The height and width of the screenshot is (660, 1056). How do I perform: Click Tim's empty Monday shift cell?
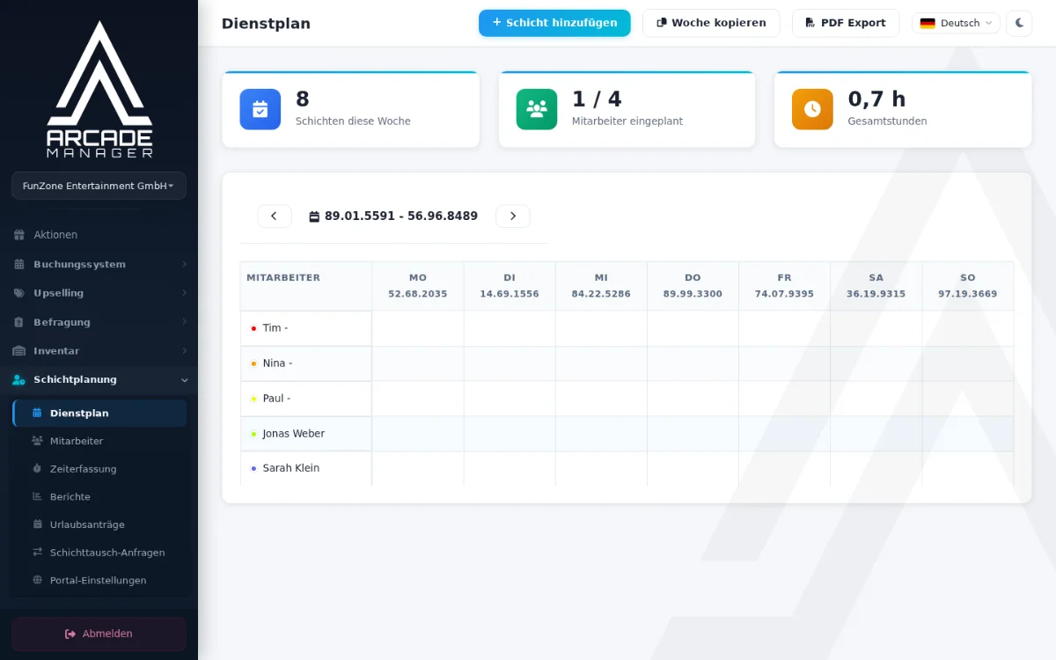pyautogui.click(x=418, y=328)
